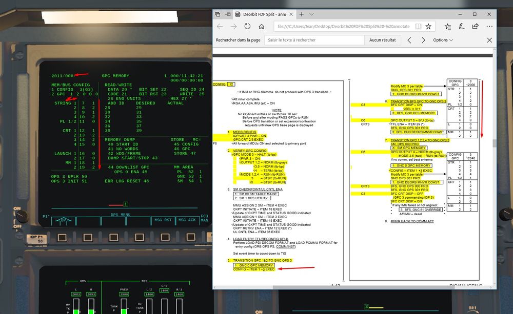
Task: Refresh the page in Edge
Action: (x=247, y=27)
